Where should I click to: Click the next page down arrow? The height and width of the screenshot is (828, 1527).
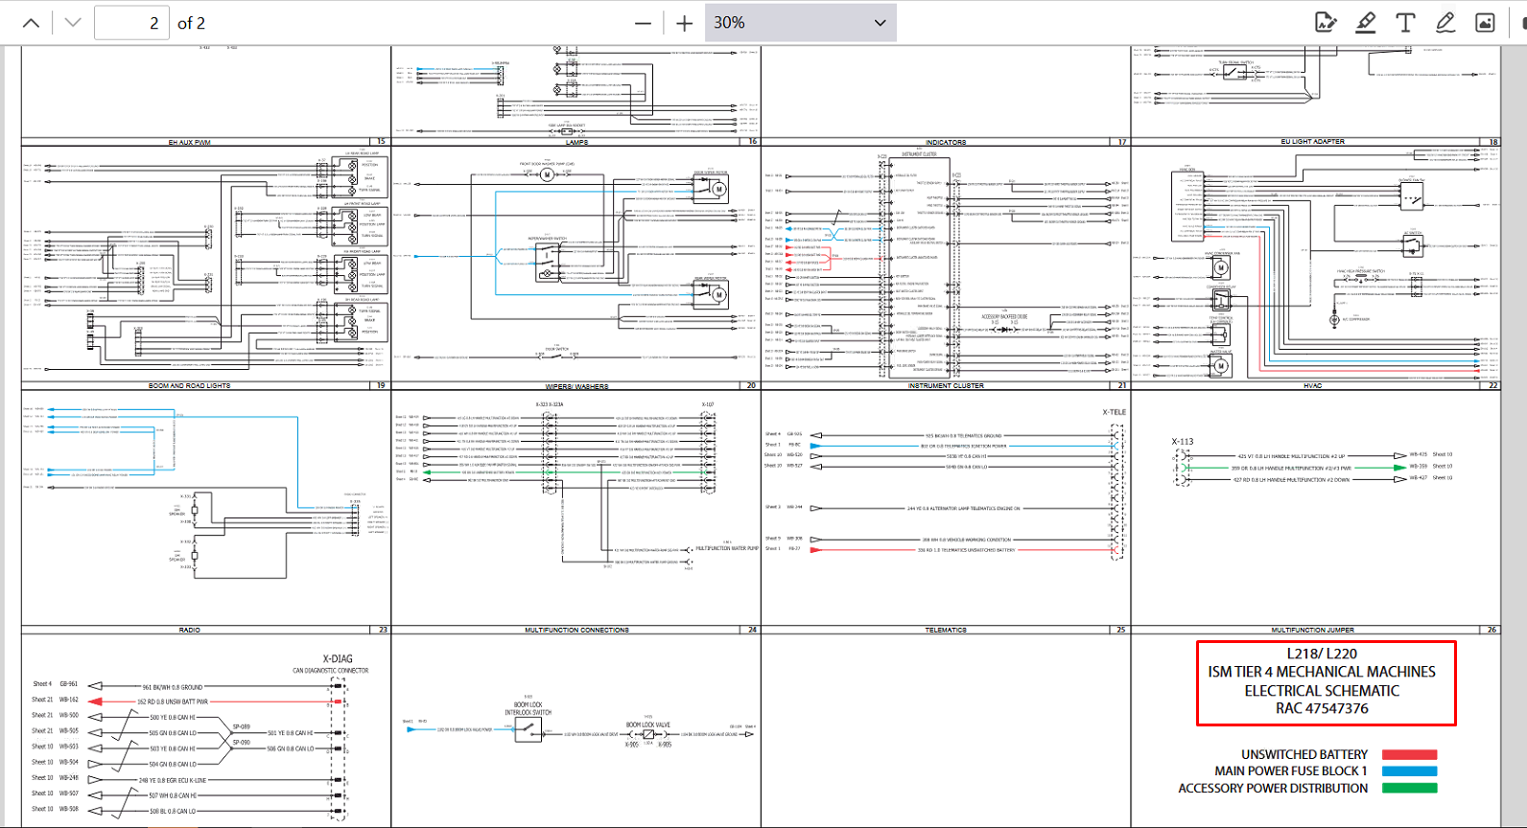(73, 23)
